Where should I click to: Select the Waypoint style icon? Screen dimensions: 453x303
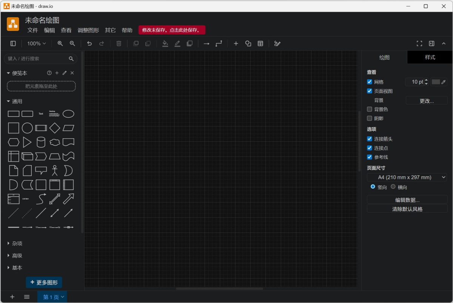pyautogui.click(x=219, y=43)
